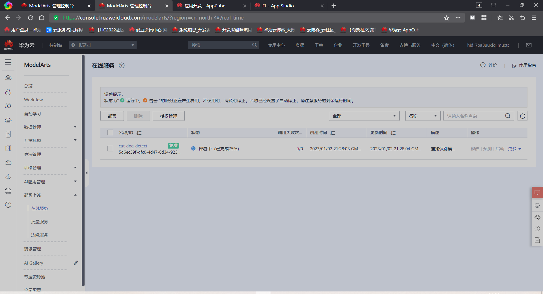Click the Huawei Cloud logo
Viewport: 543px width, 294px height.
pos(9,45)
